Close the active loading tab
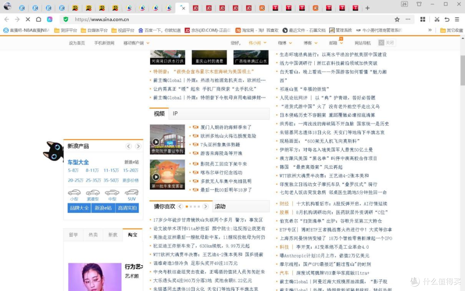The height and width of the screenshot is (291, 465). coord(183,8)
